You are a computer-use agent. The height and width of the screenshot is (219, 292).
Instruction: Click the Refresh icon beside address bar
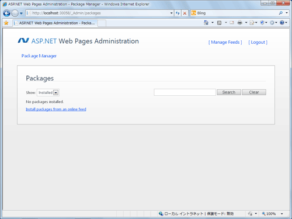(x=178, y=13)
